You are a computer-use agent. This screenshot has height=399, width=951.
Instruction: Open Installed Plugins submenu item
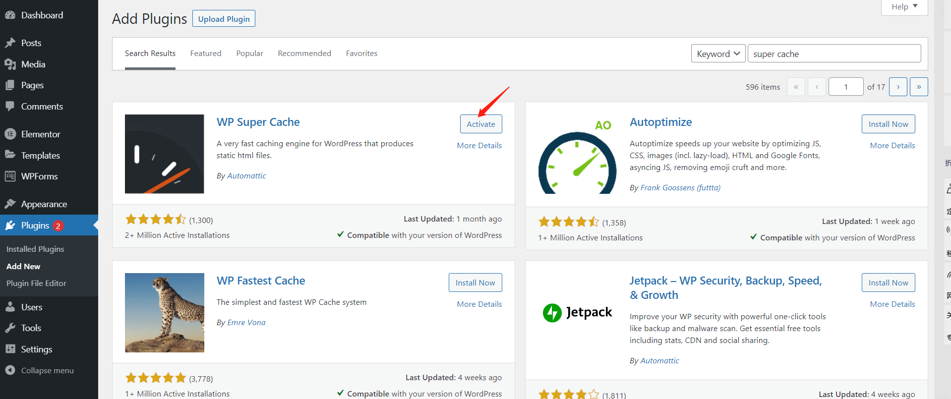[35, 249]
